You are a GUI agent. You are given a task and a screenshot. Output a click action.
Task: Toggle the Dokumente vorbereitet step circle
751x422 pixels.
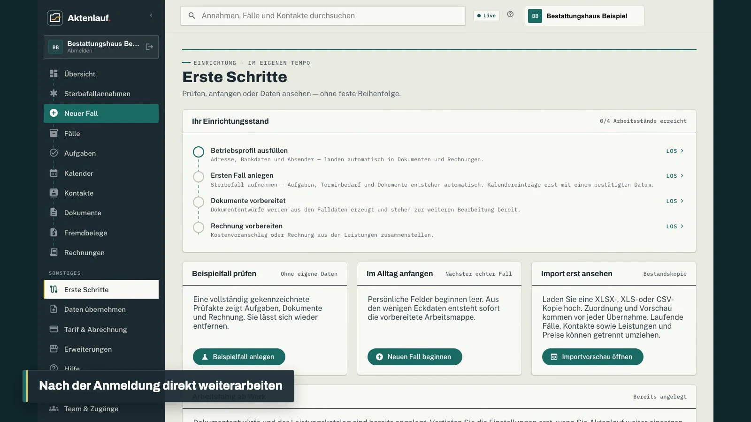[x=199, y=202]
